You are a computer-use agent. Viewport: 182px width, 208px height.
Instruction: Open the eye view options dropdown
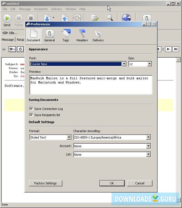click(x=12, y=49)
